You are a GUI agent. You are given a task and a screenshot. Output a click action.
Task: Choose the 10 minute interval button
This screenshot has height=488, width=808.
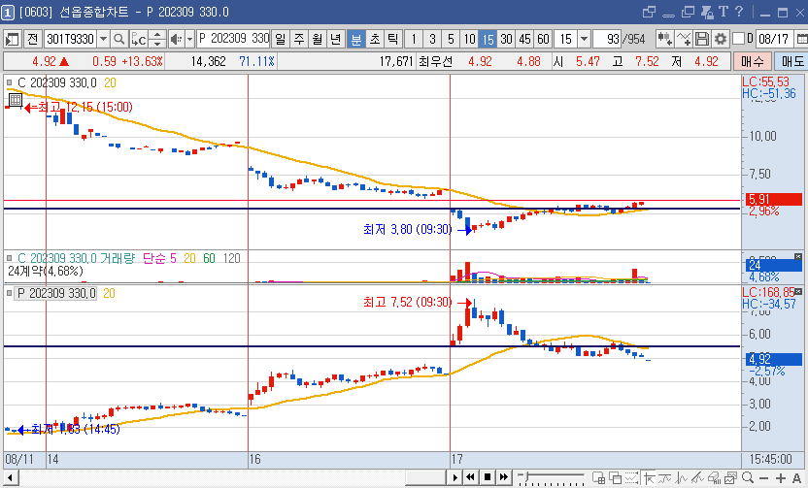pos(469,39)
